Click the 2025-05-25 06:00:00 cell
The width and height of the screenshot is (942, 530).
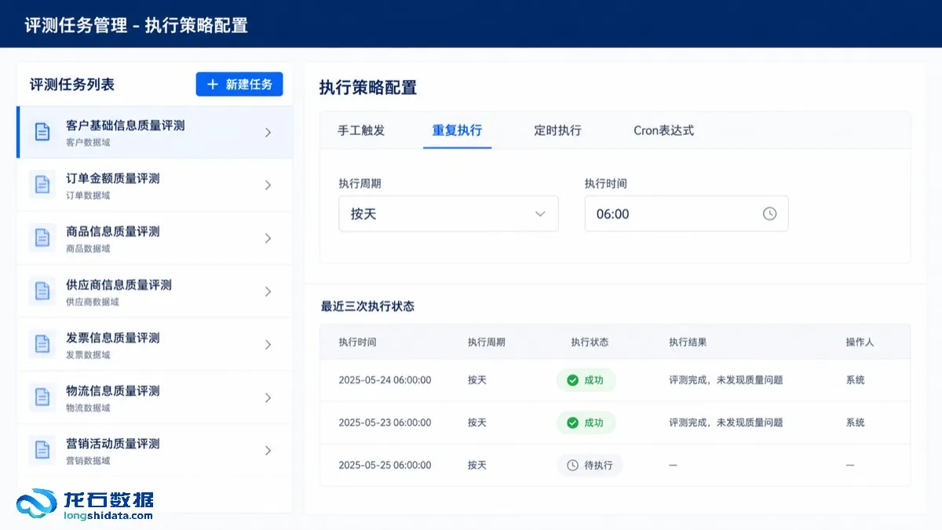click(385, 465)
